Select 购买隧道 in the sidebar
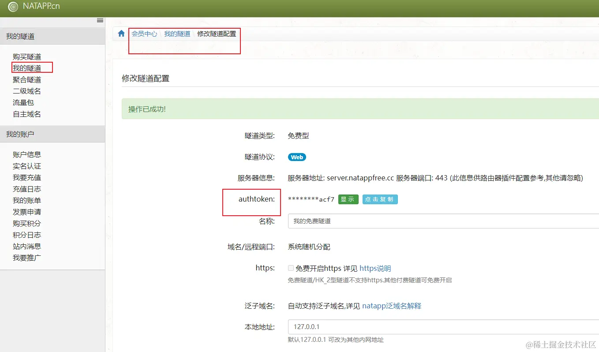 coord(27,56)
